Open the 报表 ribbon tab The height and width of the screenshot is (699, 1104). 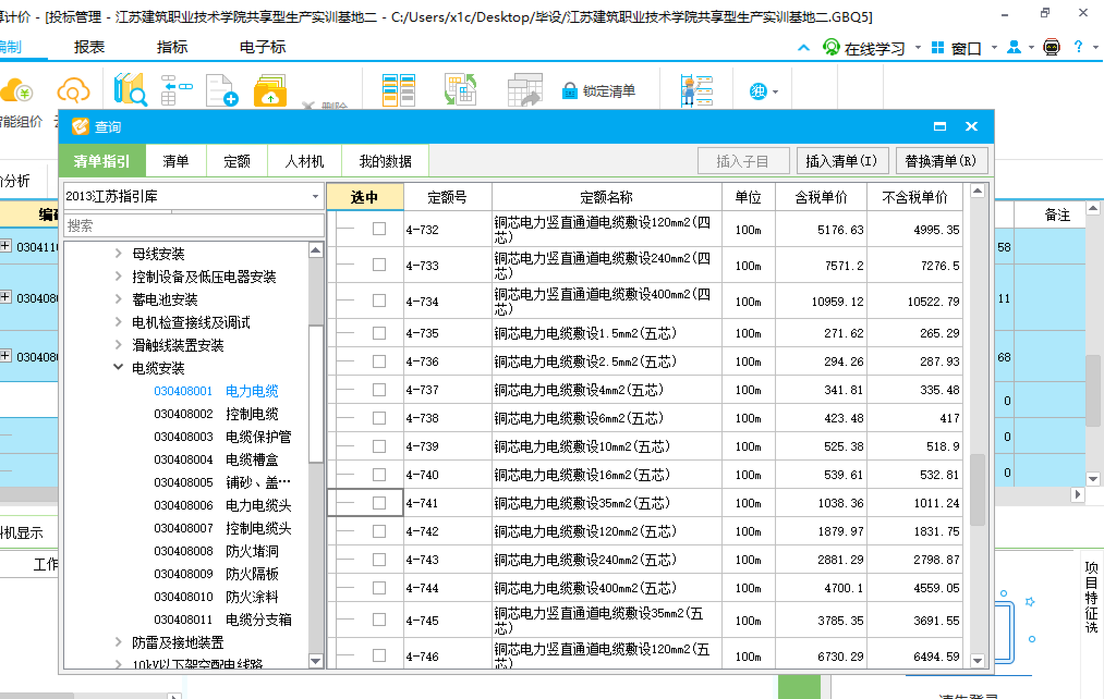point(89,47)
